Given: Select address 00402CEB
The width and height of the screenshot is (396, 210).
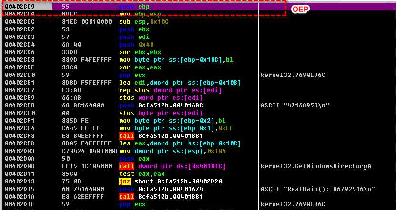Looking at the screenshot, I should pyautogui.click(x=20, y=105).
